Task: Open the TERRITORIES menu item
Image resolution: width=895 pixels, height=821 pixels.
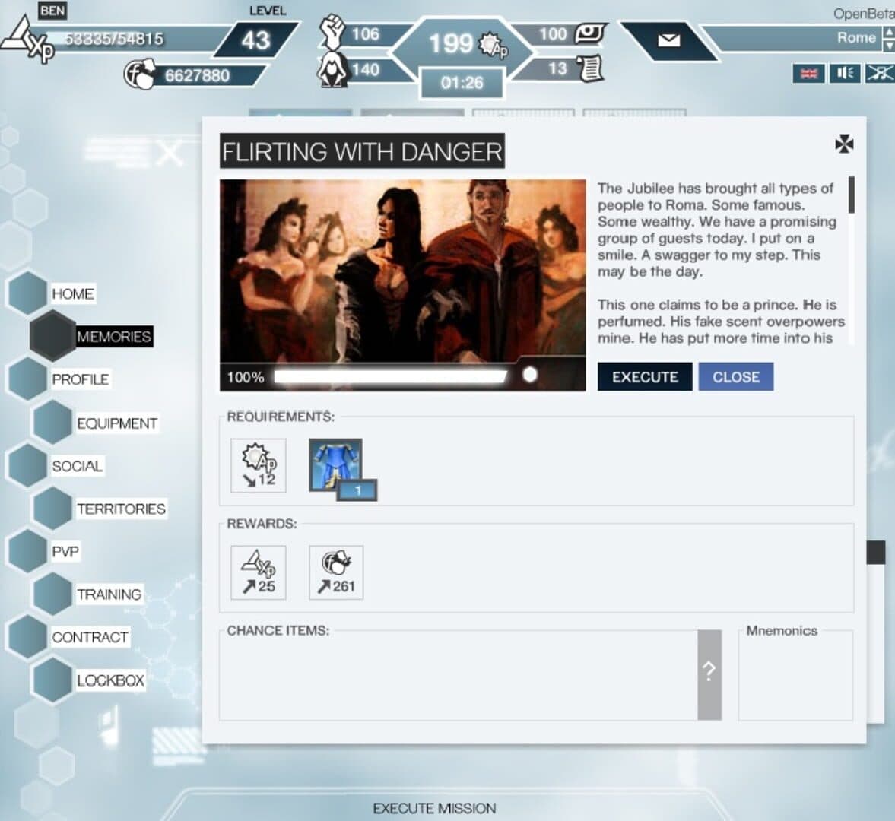Action: [x=121, y=509]
